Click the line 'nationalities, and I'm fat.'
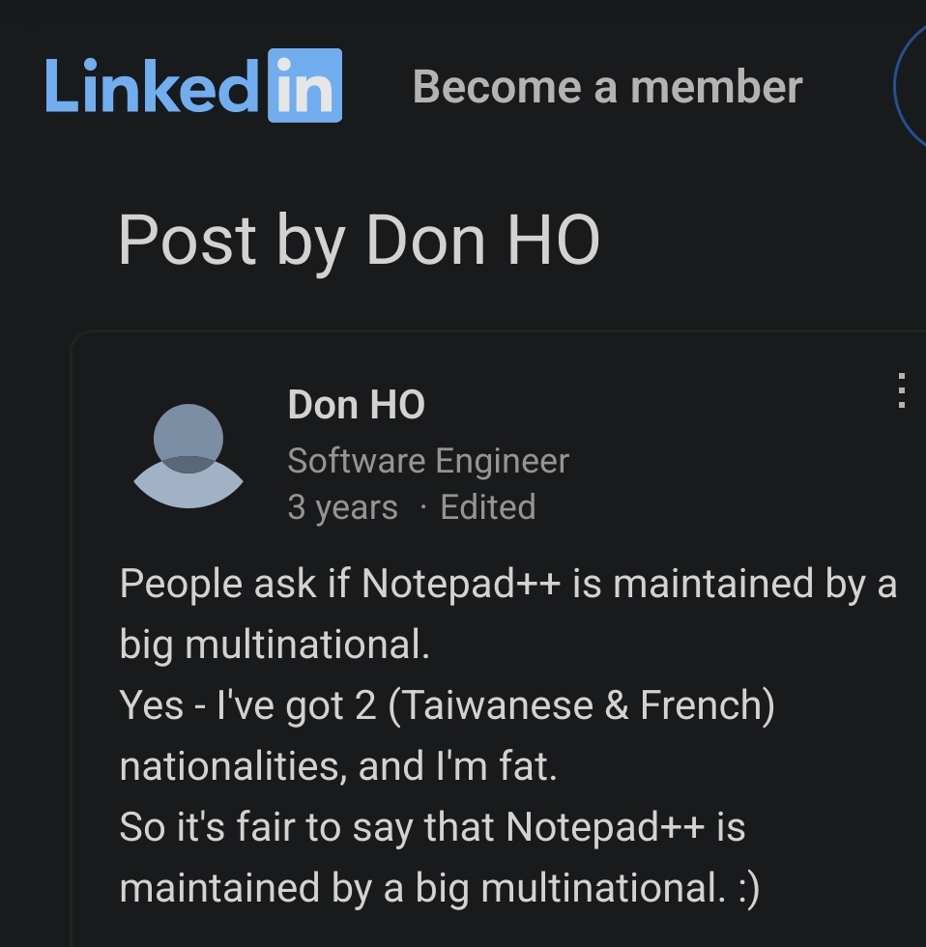Image resolution: width=926 pixels, height=947 pixels. pos(338,766)
